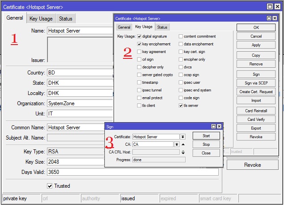Click the Progress field showing done
The image size is (284, 206).
tap(159, 160)
